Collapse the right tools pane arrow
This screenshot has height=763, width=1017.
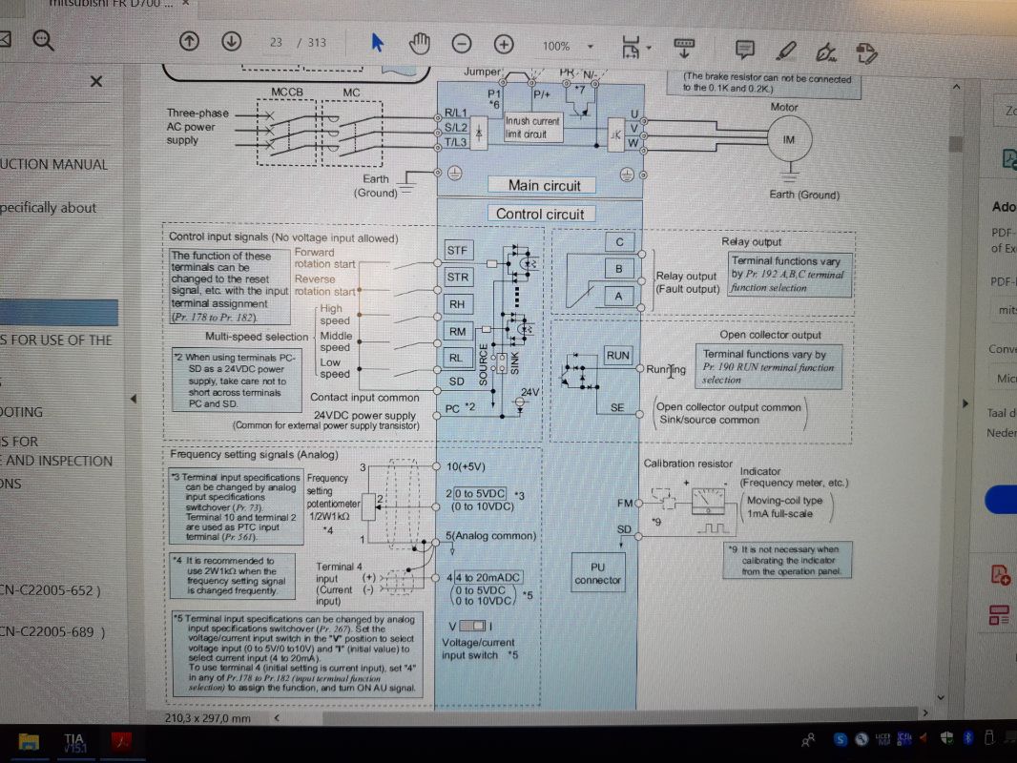(965, 403)
